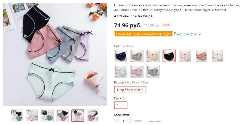
Task: Choose the blue-gray swatch in second row
Action: [153, 71]
